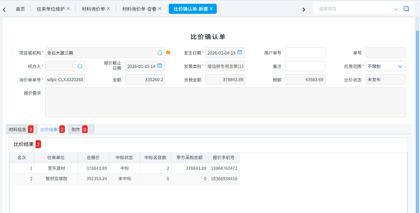Close the 往来单位维护 tab

[68, 9]
